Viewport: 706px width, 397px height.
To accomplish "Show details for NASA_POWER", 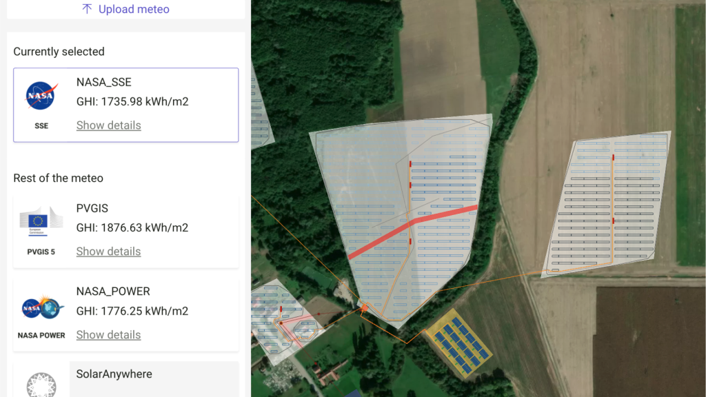I will pyautogui.click(x=108, y=335).
